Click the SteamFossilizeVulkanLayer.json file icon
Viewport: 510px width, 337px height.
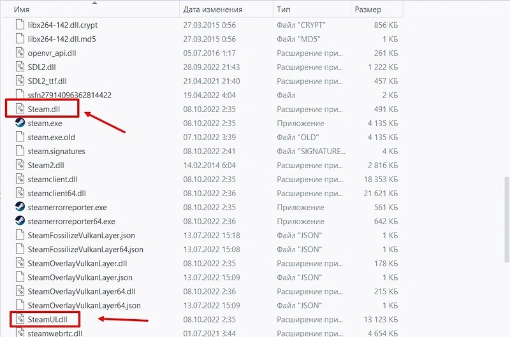point(20,235)
